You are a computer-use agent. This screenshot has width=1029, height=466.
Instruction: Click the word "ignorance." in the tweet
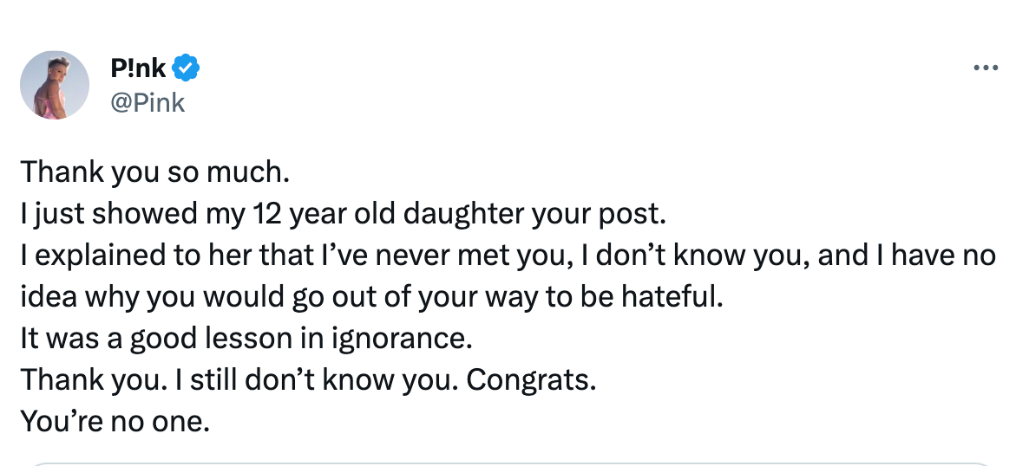(402, 340)
